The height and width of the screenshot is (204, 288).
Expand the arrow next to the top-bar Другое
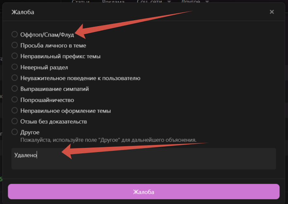[207, 2]
